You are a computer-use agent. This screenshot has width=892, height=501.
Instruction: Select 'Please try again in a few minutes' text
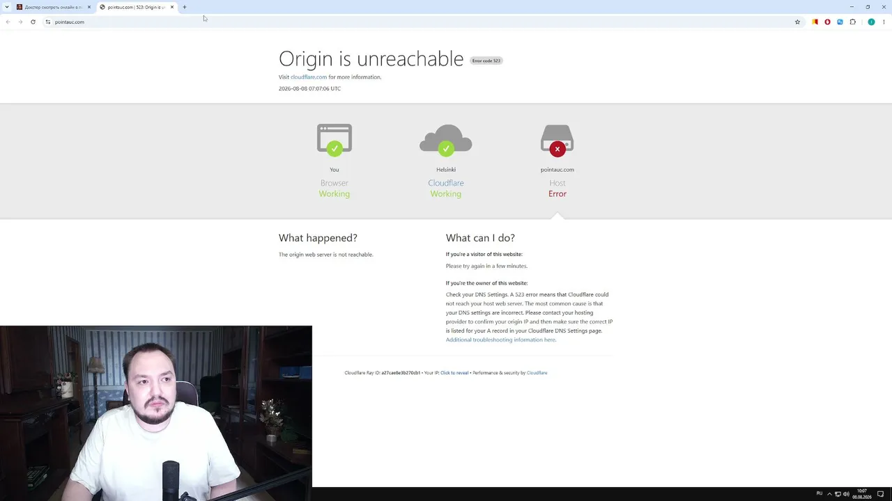[486, 266]
